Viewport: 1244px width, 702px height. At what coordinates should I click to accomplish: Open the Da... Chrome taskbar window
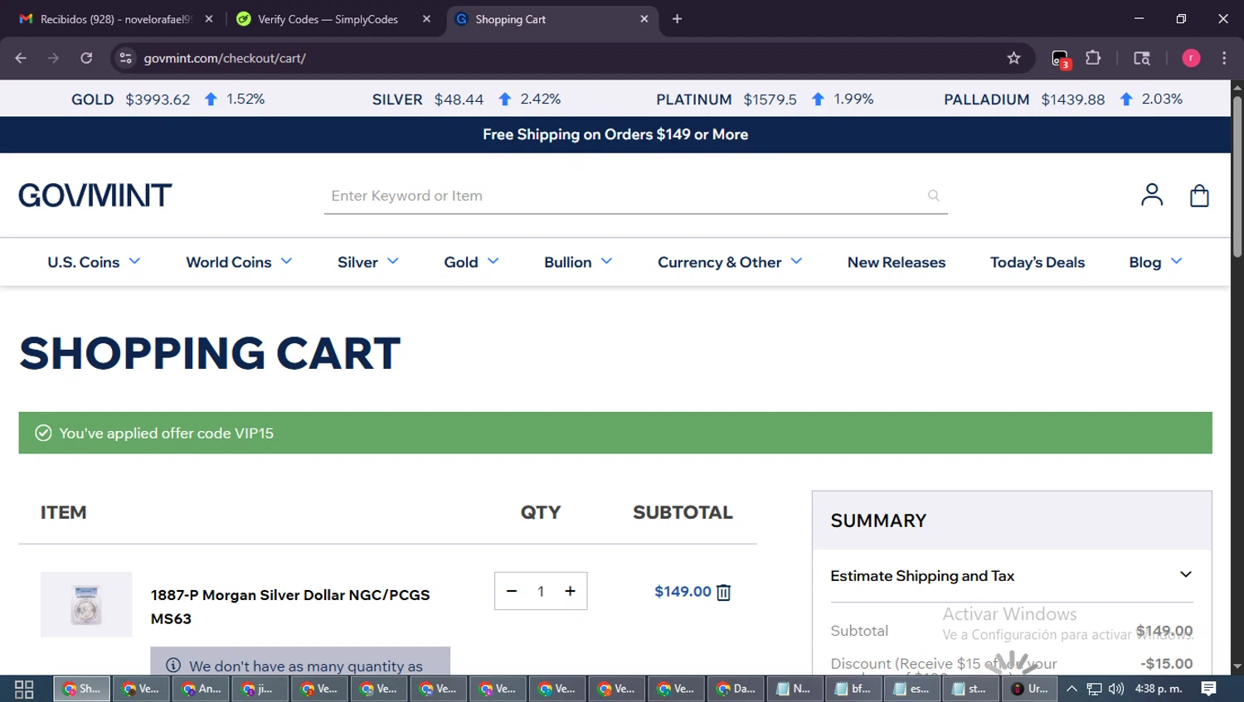coord(735,689)
